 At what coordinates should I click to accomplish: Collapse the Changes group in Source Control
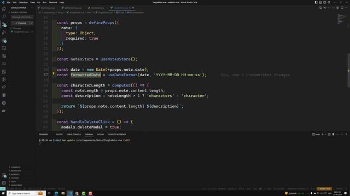tap(16, 28)
